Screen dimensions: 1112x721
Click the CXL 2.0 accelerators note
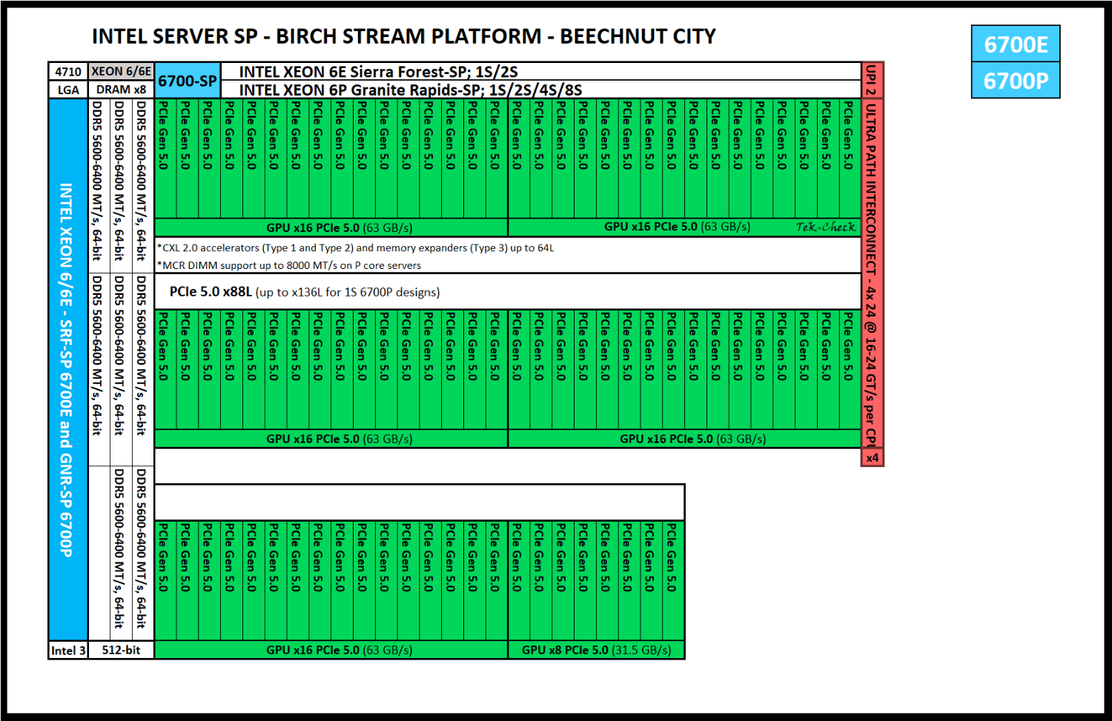pyautogui.click(x=356, y=247)
